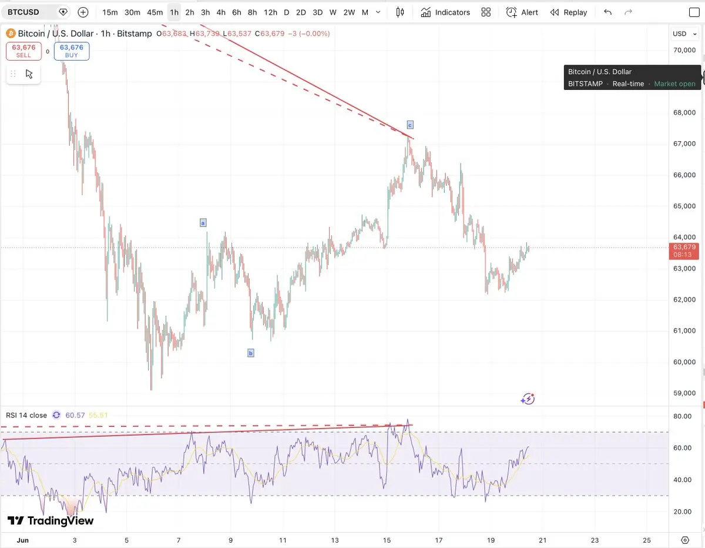This screenshot has height=548, width=705.
Task: Switch to the 15m timeframe
Action: click(110, 12)
